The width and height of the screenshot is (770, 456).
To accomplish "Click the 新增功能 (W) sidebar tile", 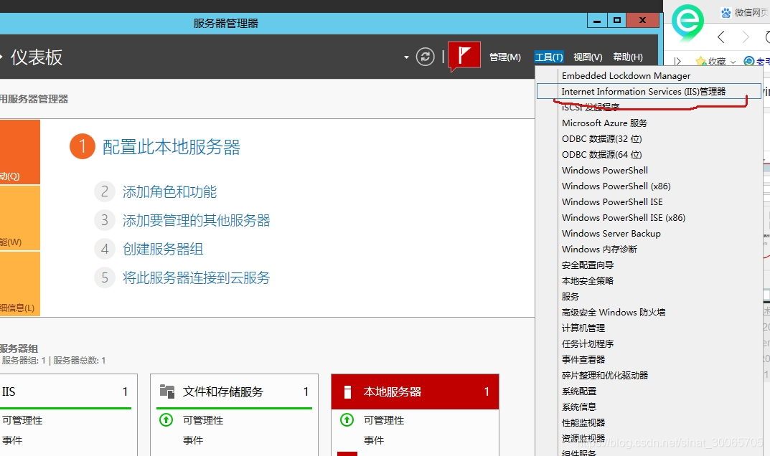I will click(x=19, y=218).
